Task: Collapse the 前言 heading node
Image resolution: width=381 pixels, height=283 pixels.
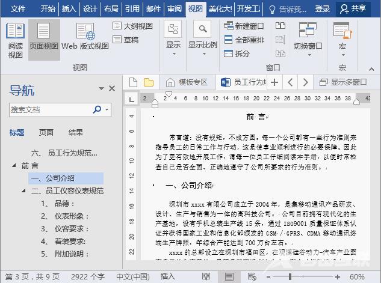Action: 14,165
